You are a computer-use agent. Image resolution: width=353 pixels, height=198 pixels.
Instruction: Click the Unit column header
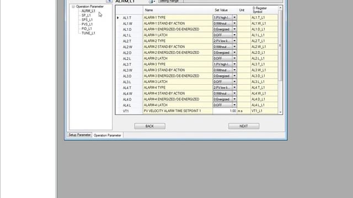point(244,10)
